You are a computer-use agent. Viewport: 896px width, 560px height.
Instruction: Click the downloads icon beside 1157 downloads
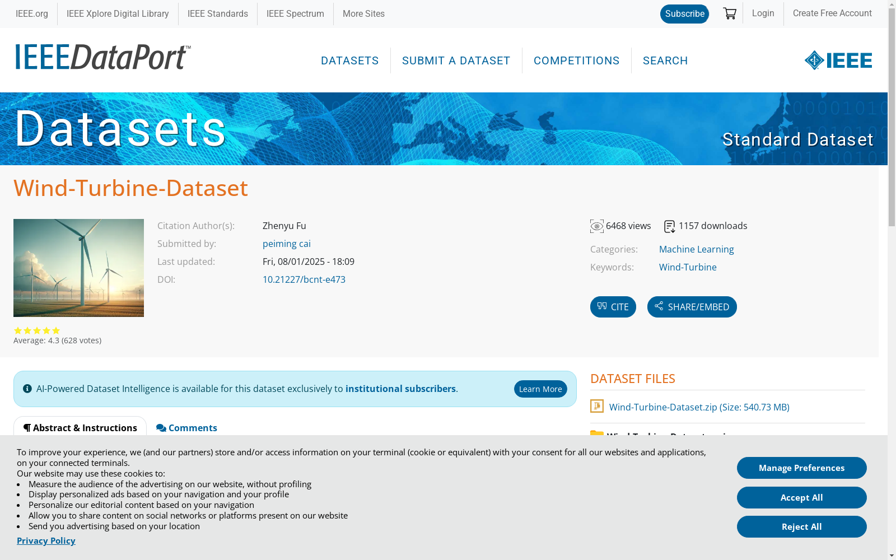tap(670, 226)
